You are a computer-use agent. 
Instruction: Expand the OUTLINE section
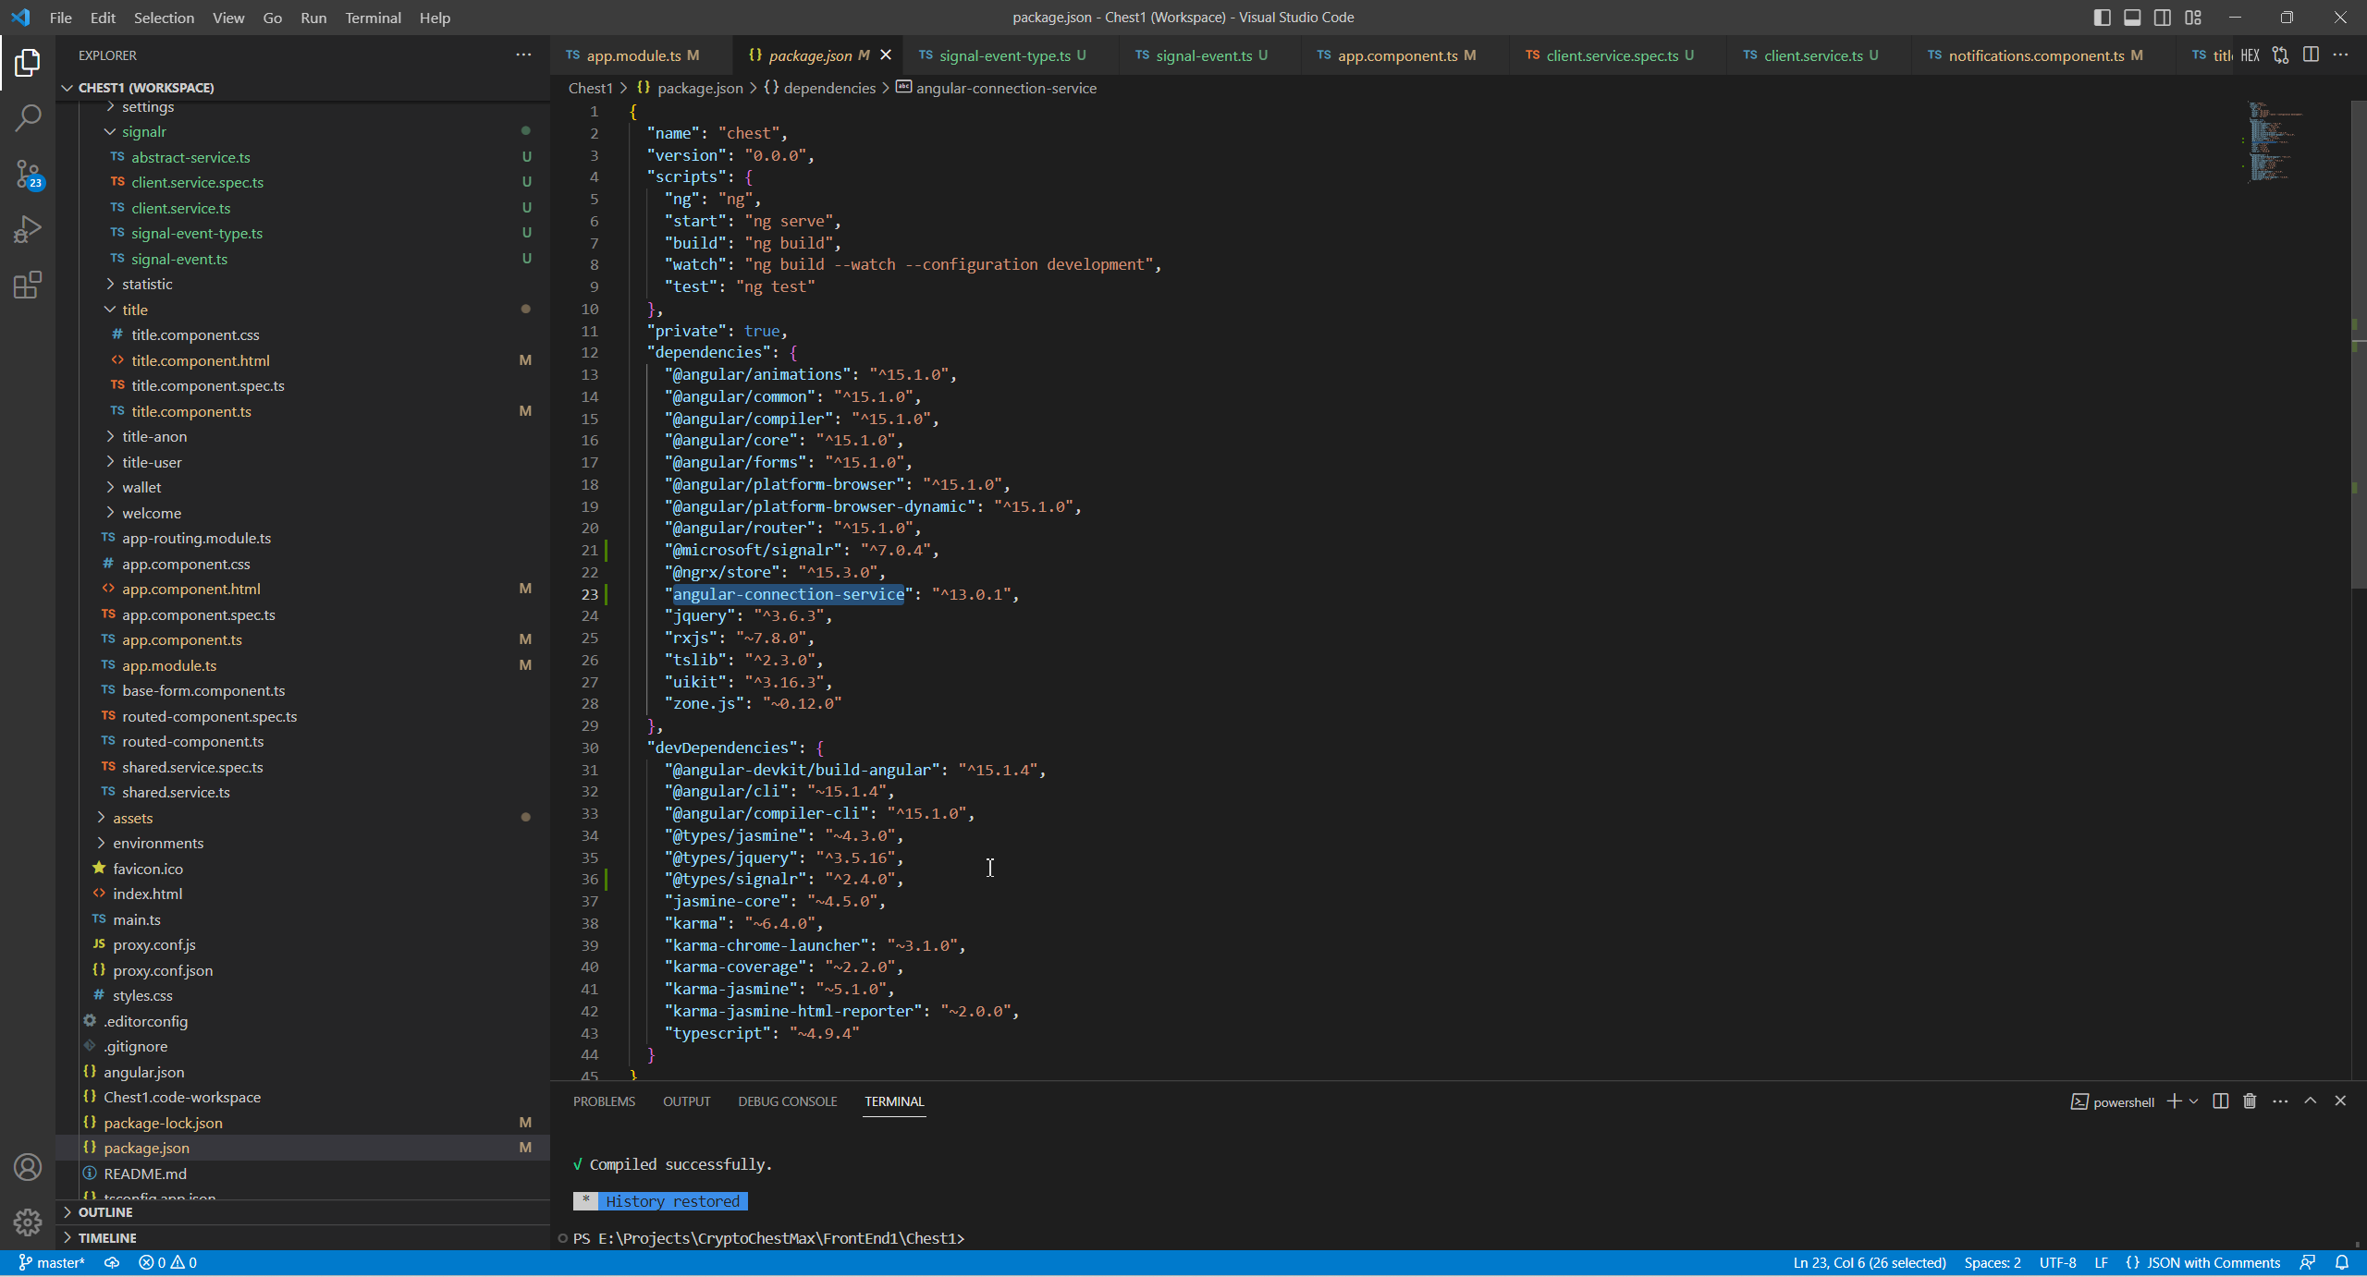pyautogui.click(x=105, y=1212)
